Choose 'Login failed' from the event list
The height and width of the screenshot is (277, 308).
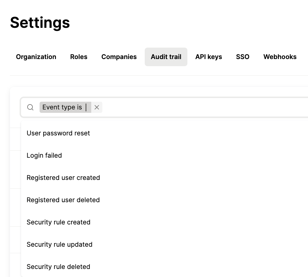44,155
